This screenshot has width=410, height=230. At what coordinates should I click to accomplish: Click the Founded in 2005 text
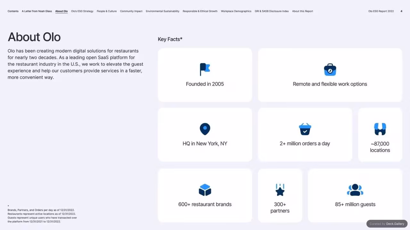(x=205, y=84)
